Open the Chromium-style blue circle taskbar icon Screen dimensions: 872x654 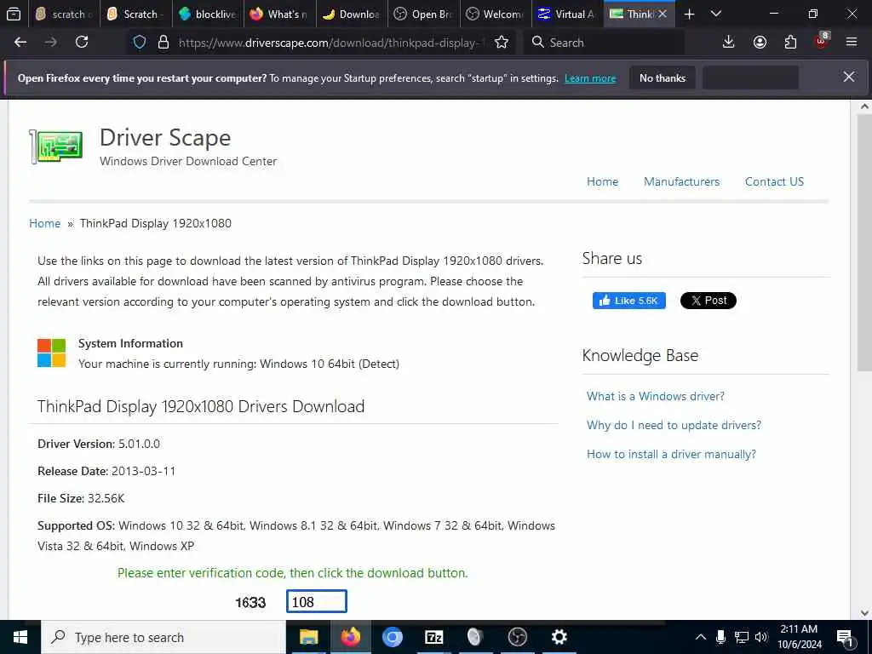point(392,637)
